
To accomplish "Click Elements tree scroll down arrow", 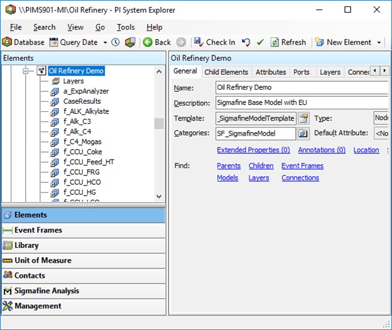I will tap(159, 196).
